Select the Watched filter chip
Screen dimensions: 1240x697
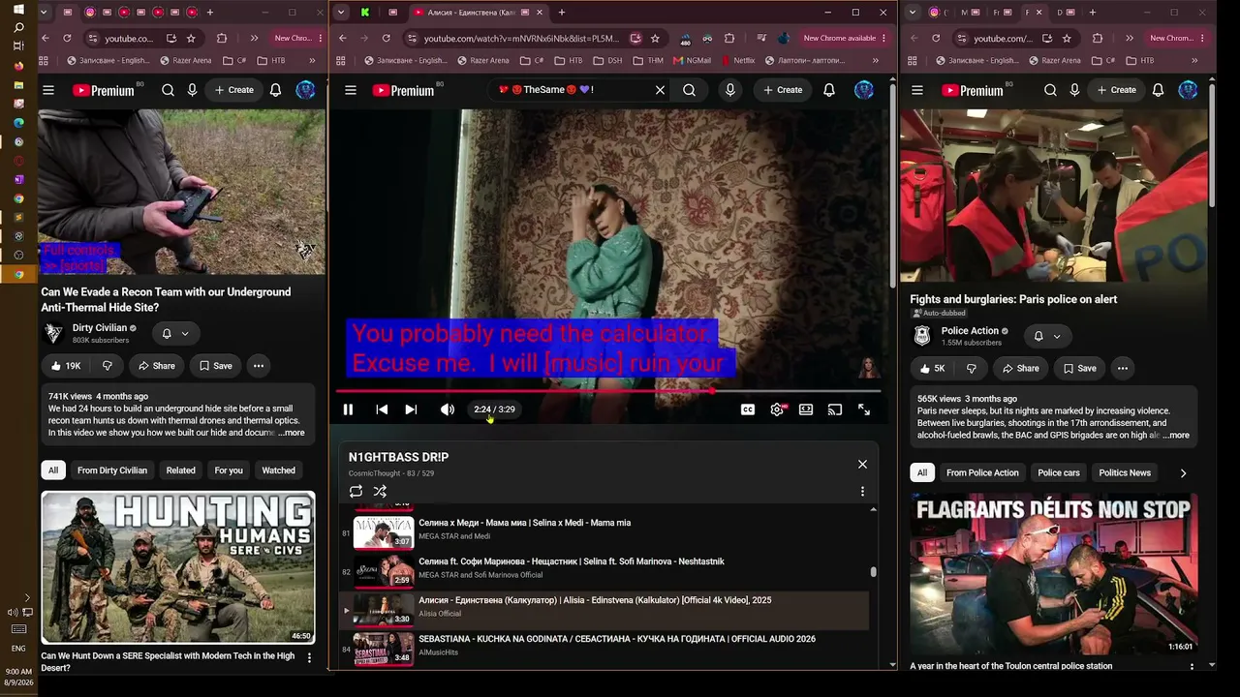(x=278, y=470)
